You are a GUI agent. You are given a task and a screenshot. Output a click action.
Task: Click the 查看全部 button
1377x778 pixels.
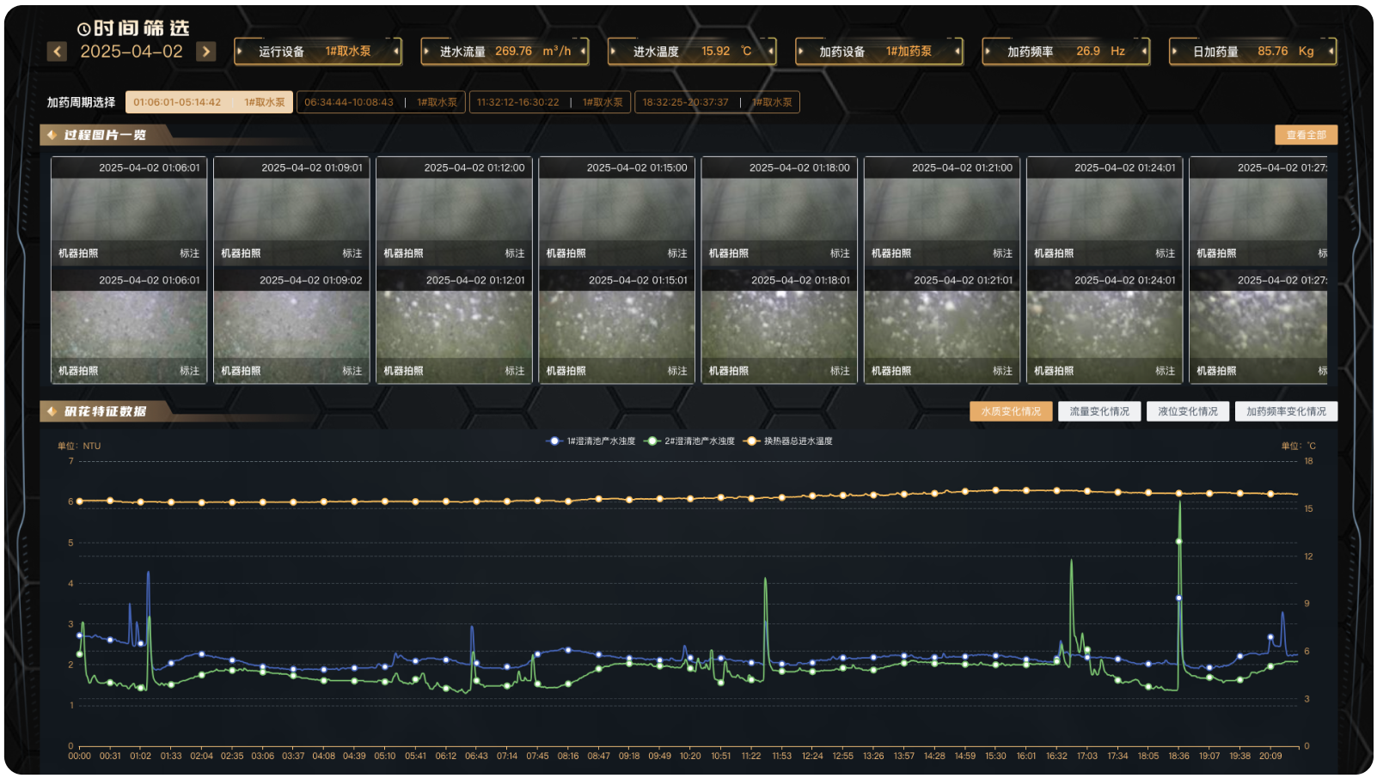click(1307, 135)
